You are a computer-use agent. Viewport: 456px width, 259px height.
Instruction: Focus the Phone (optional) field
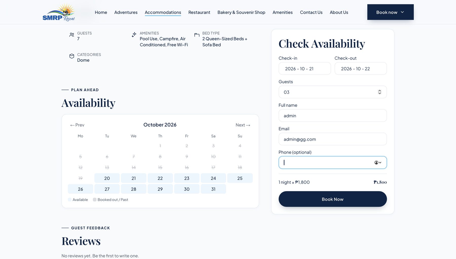pyautogui.click(x=333, y=163)
